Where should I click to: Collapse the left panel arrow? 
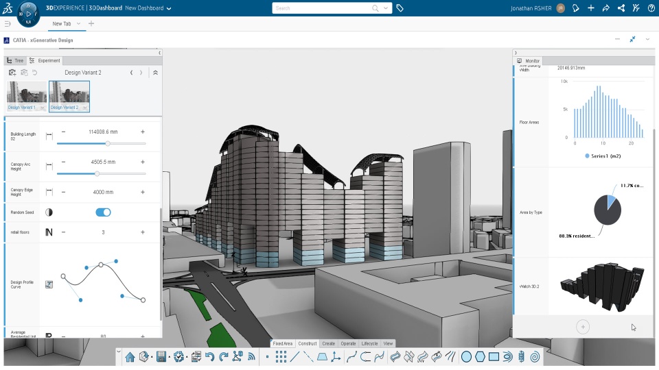(159, 53)
